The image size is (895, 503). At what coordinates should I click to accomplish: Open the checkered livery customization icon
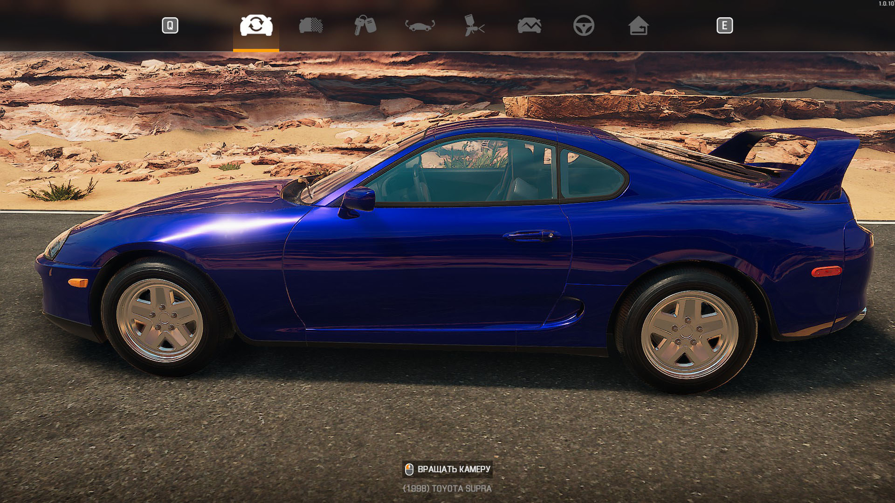pyautogui.click(x=311, y=26)
